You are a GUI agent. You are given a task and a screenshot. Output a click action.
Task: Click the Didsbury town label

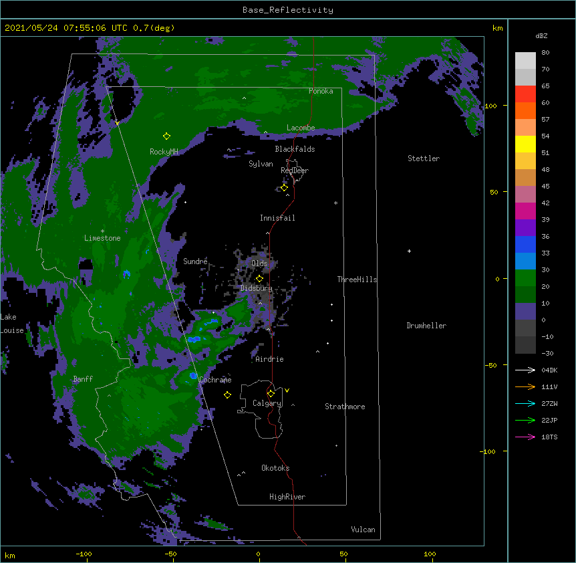(256, 288)
